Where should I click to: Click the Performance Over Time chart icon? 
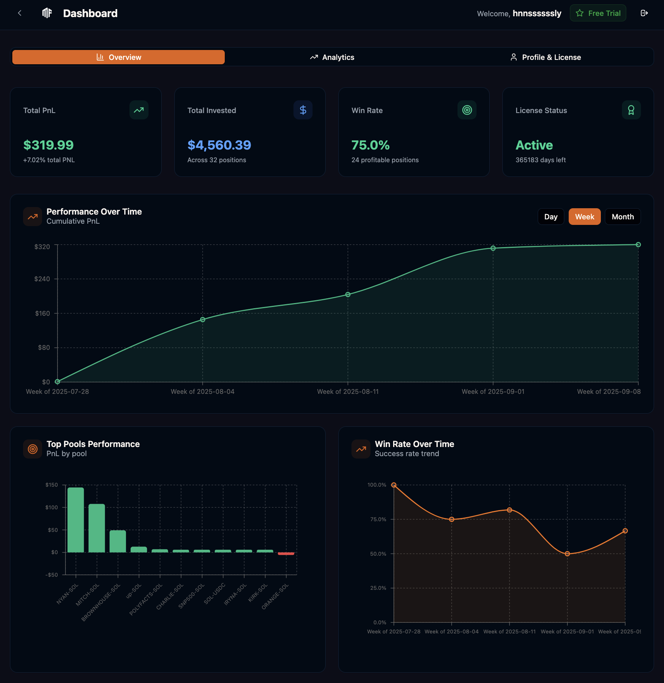(x=32, y=216)
